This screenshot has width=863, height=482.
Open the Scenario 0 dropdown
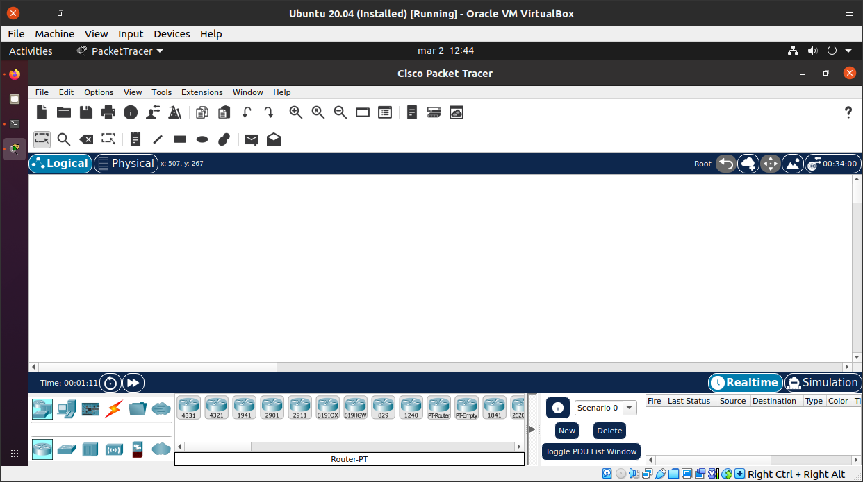(x=630, y=408)
